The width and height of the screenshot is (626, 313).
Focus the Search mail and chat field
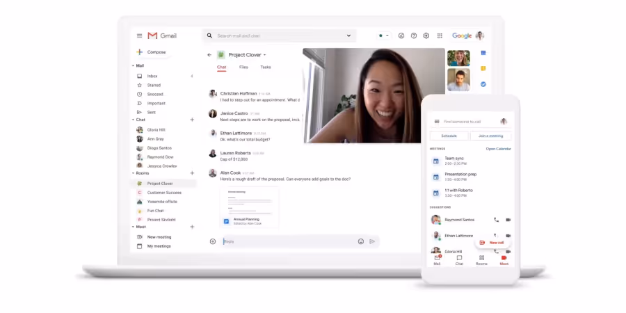279,35
